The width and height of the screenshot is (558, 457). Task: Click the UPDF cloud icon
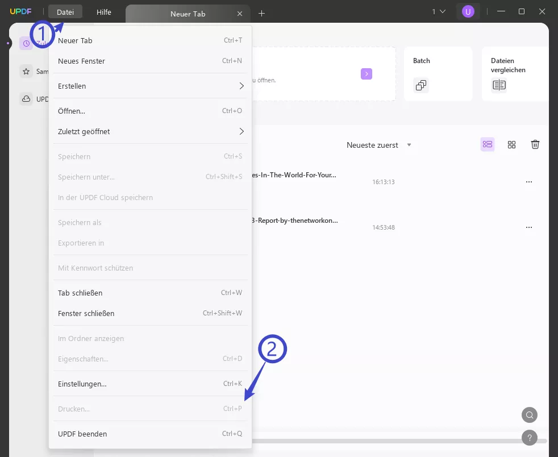pyautogui.click(x=26, y=99)
